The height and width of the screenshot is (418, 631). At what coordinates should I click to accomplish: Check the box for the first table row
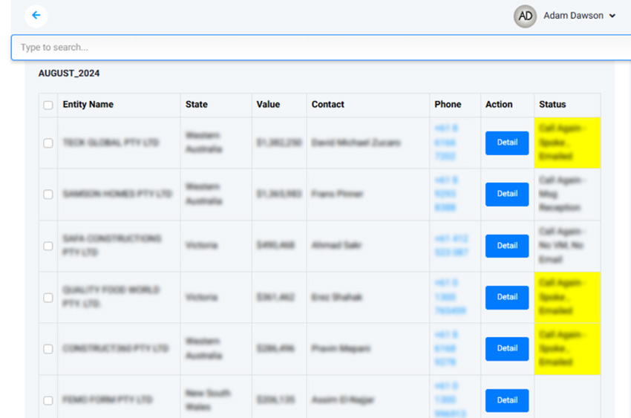click(48, 143)
